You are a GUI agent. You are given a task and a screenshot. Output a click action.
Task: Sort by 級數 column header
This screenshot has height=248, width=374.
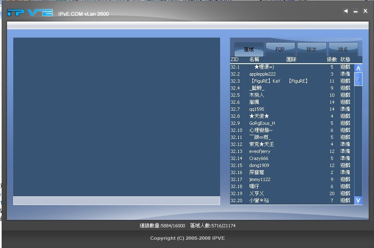tap(332, 60)
